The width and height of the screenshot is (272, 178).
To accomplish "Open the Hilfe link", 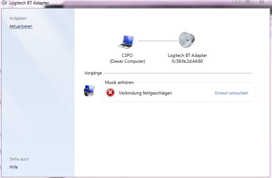I will [x=14, y=167].
